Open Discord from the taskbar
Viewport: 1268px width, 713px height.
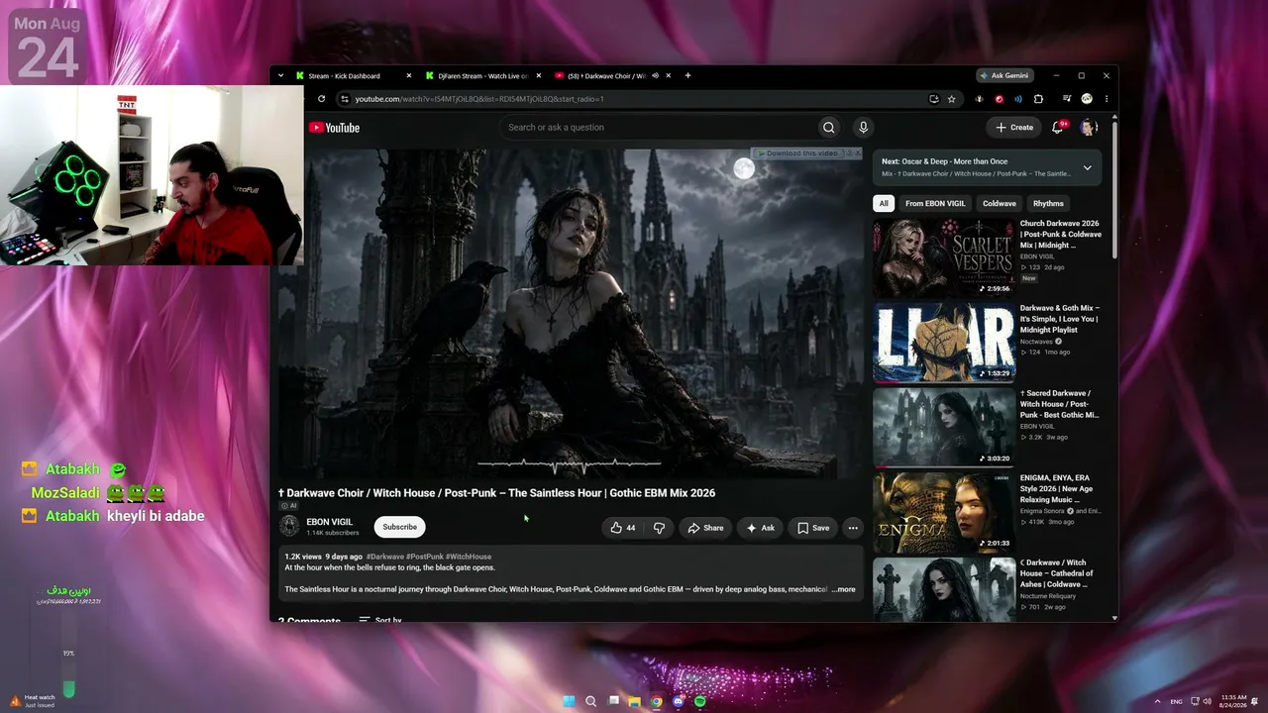pos(678,701)
